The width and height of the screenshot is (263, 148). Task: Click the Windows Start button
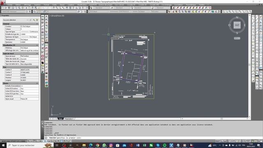(3, 145)
